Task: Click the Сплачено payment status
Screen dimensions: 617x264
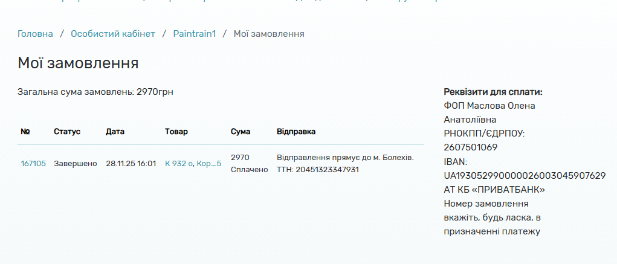Action: click(x=249, y=170)
